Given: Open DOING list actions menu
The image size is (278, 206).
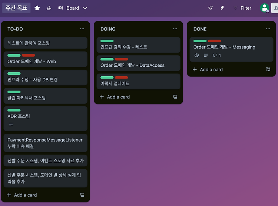Looking at the screenshot, I should (x=175, y=29).
